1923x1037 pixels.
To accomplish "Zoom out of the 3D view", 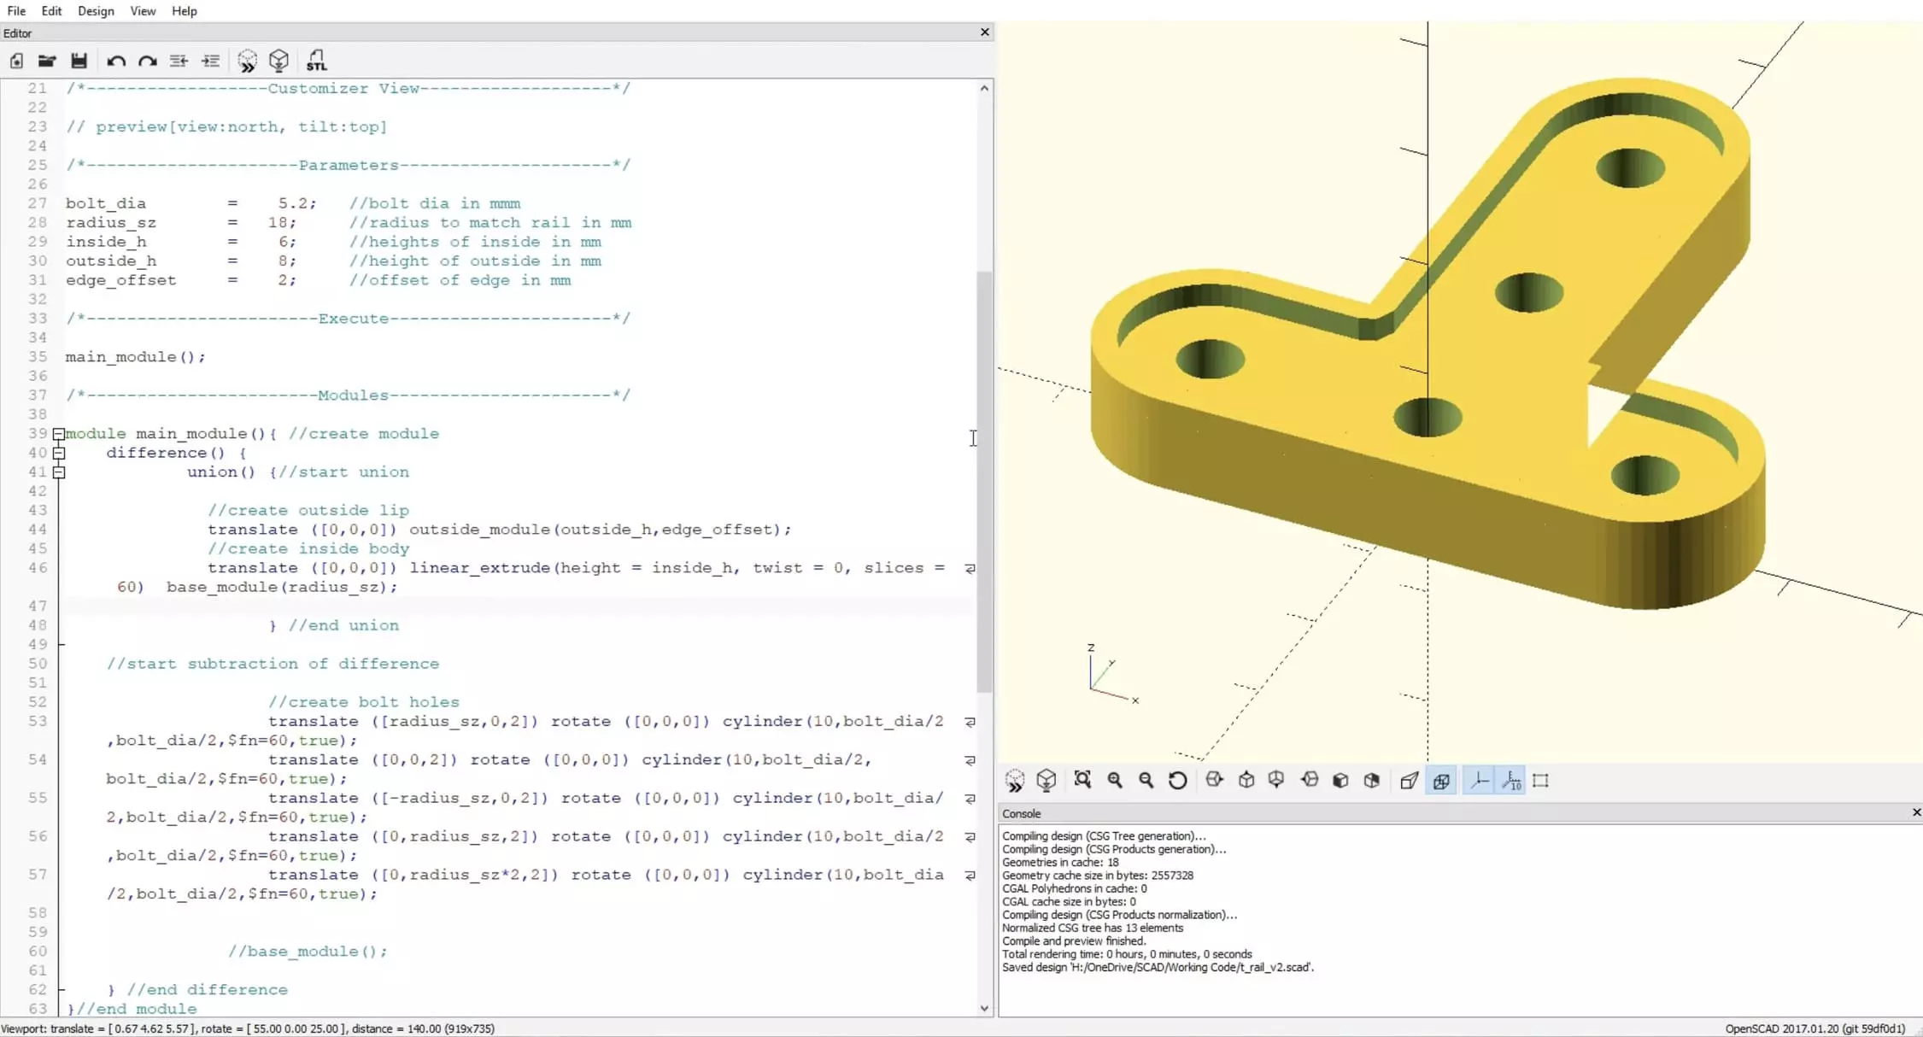I will [x=1146, y=780].
